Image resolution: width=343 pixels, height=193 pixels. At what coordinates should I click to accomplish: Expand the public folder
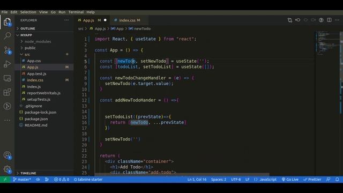point(44,48)
